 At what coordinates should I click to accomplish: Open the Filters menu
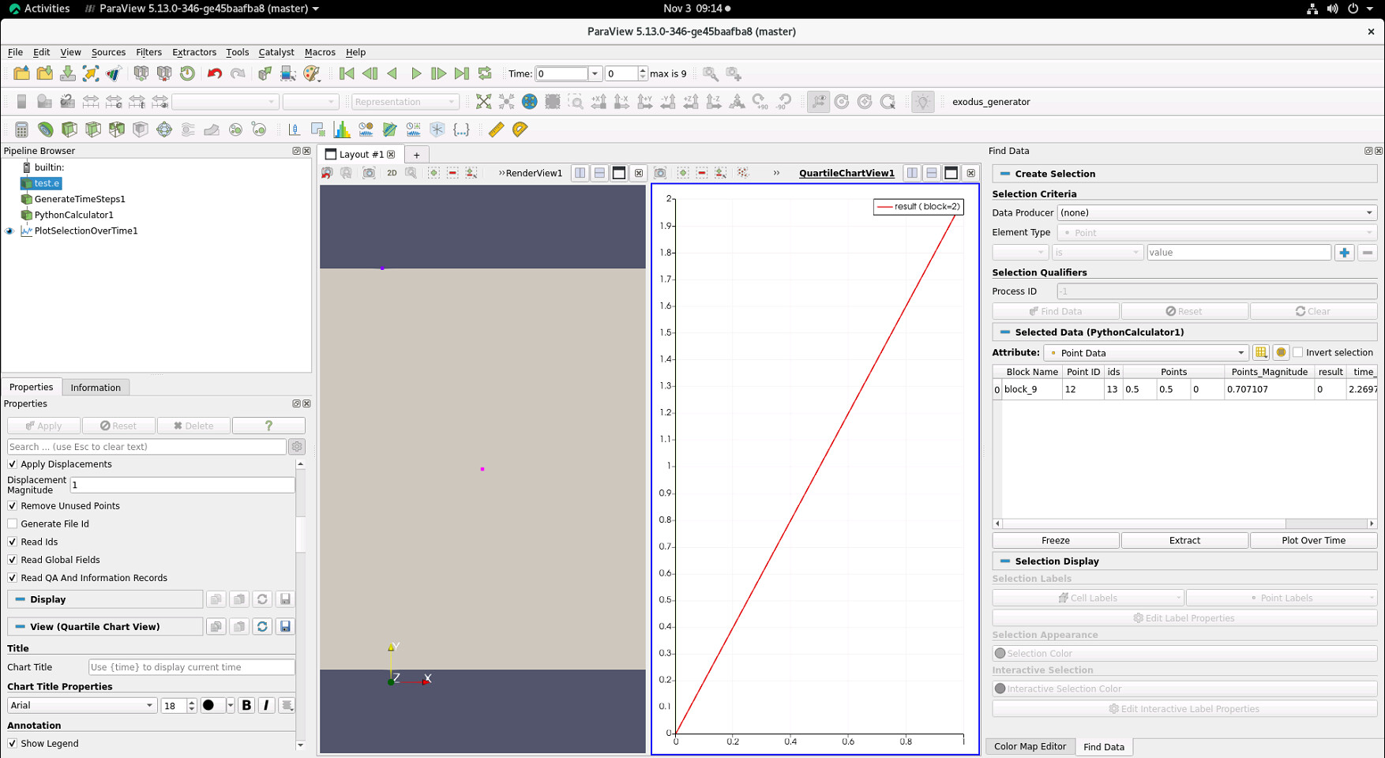tap(148, 52)
